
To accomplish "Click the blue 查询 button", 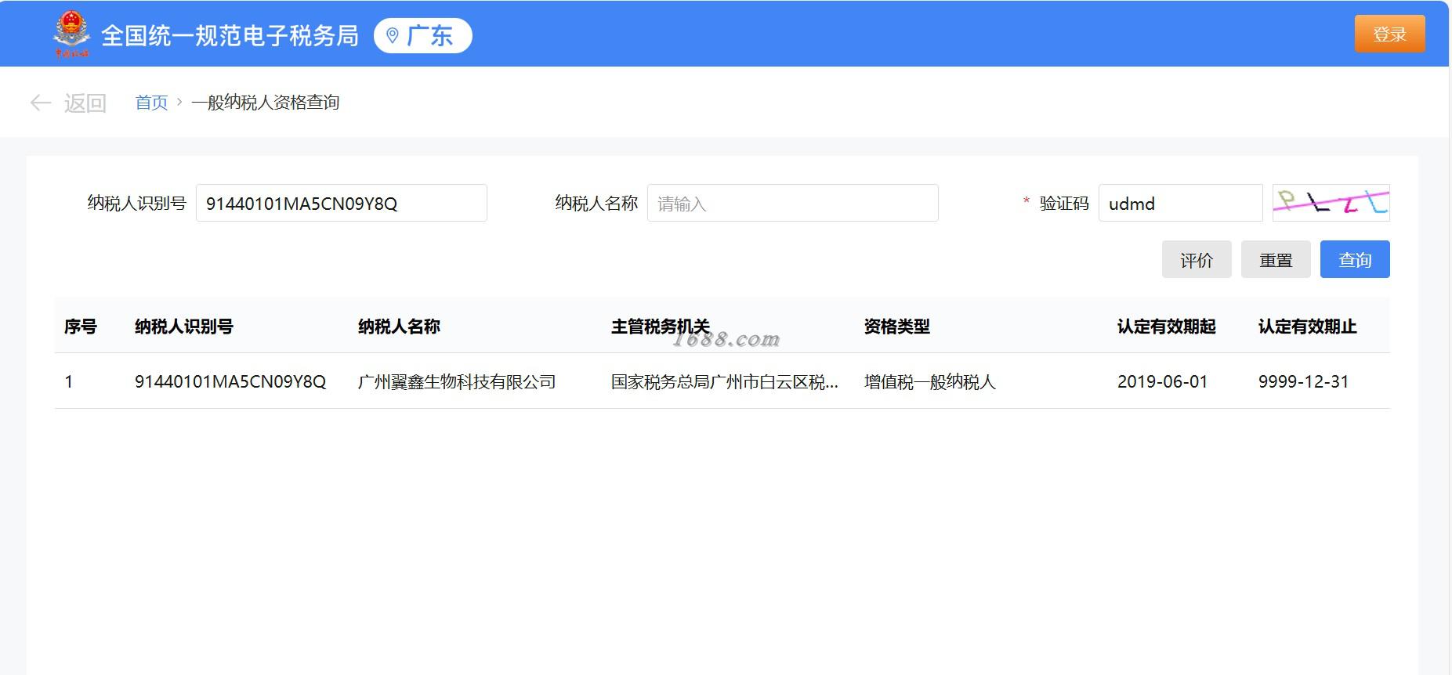I will (x=1355, y=259).
